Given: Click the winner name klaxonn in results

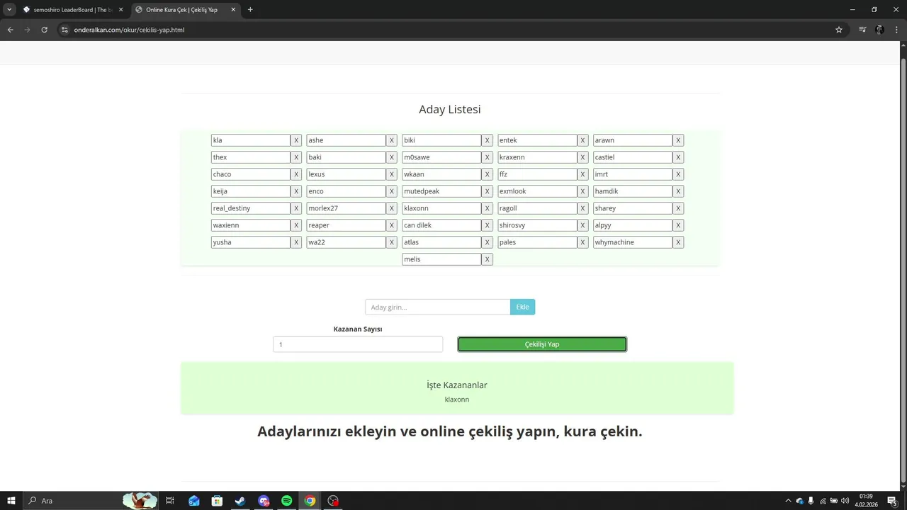Looking at the screenshot, I should (x=457, y=399).
